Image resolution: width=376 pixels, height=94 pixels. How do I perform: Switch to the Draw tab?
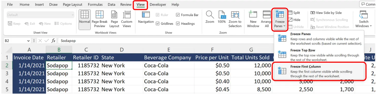point(53,4)
